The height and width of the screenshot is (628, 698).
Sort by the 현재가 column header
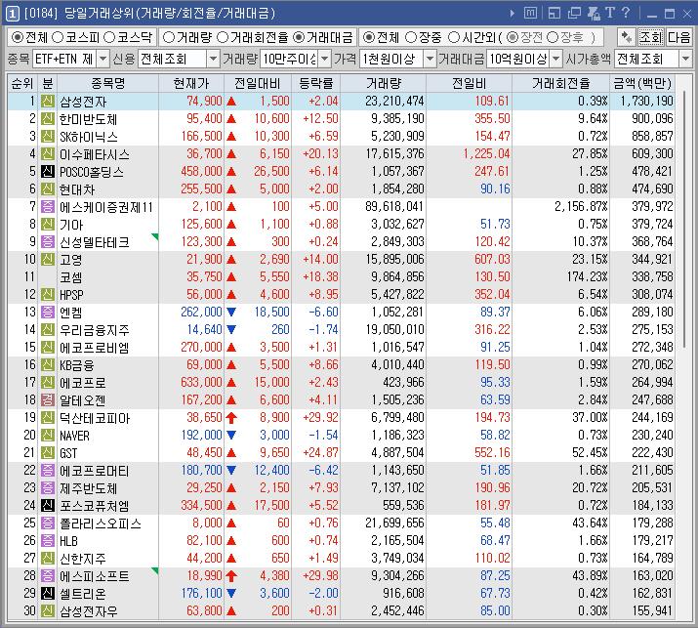(191, 83)
